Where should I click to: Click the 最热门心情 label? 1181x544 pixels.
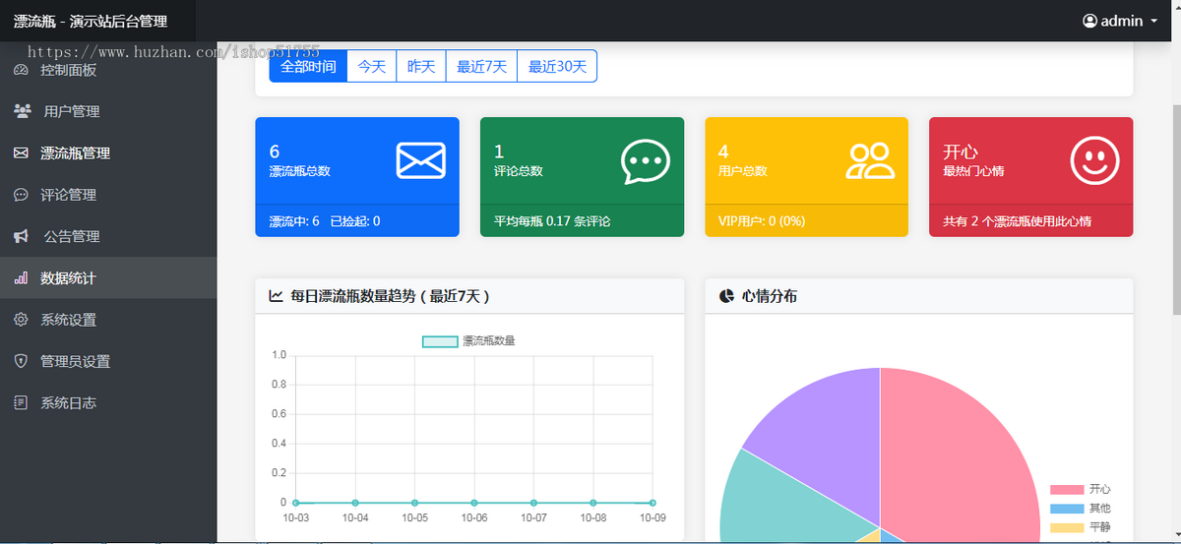(973, 171)
